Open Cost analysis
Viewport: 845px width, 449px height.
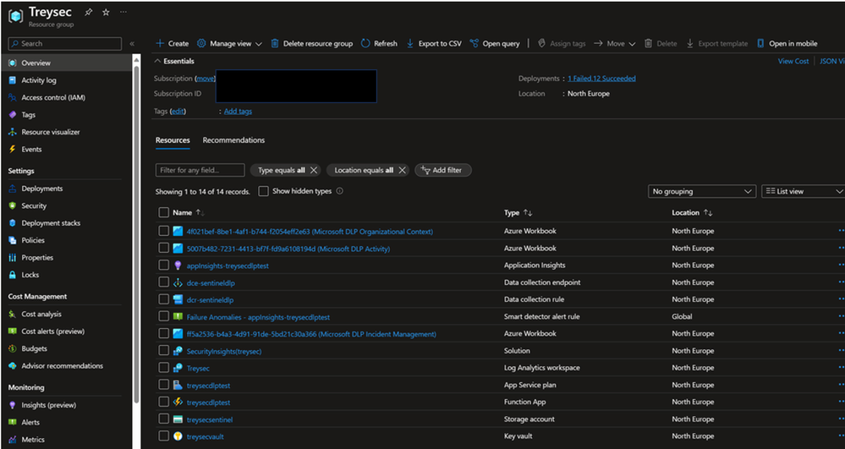click(x=41, y=315)
